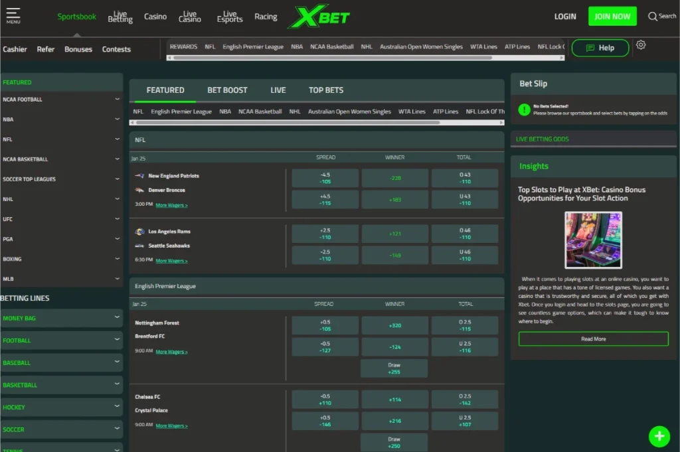
Task: Open Racing in top navigation
Action: (x=266, y=17)
